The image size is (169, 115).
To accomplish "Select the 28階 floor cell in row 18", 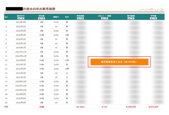I will click(x=42, y=94).
